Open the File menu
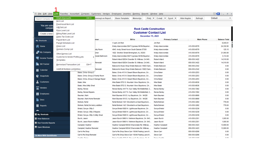This screenshot has height=150, width=266. pyautogui.click(x=39, y=14)
